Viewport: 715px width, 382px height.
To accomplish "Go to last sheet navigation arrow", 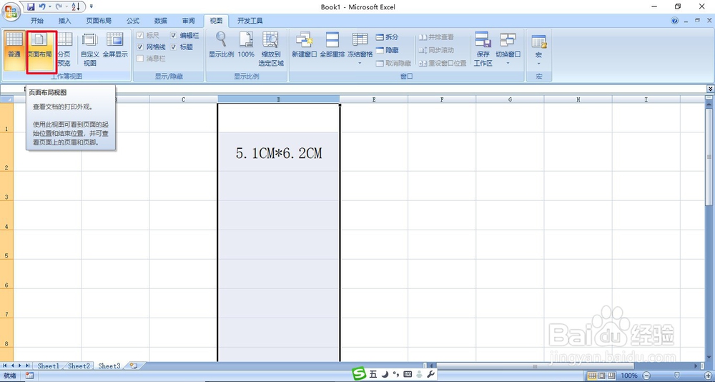I will click(28, 366).
